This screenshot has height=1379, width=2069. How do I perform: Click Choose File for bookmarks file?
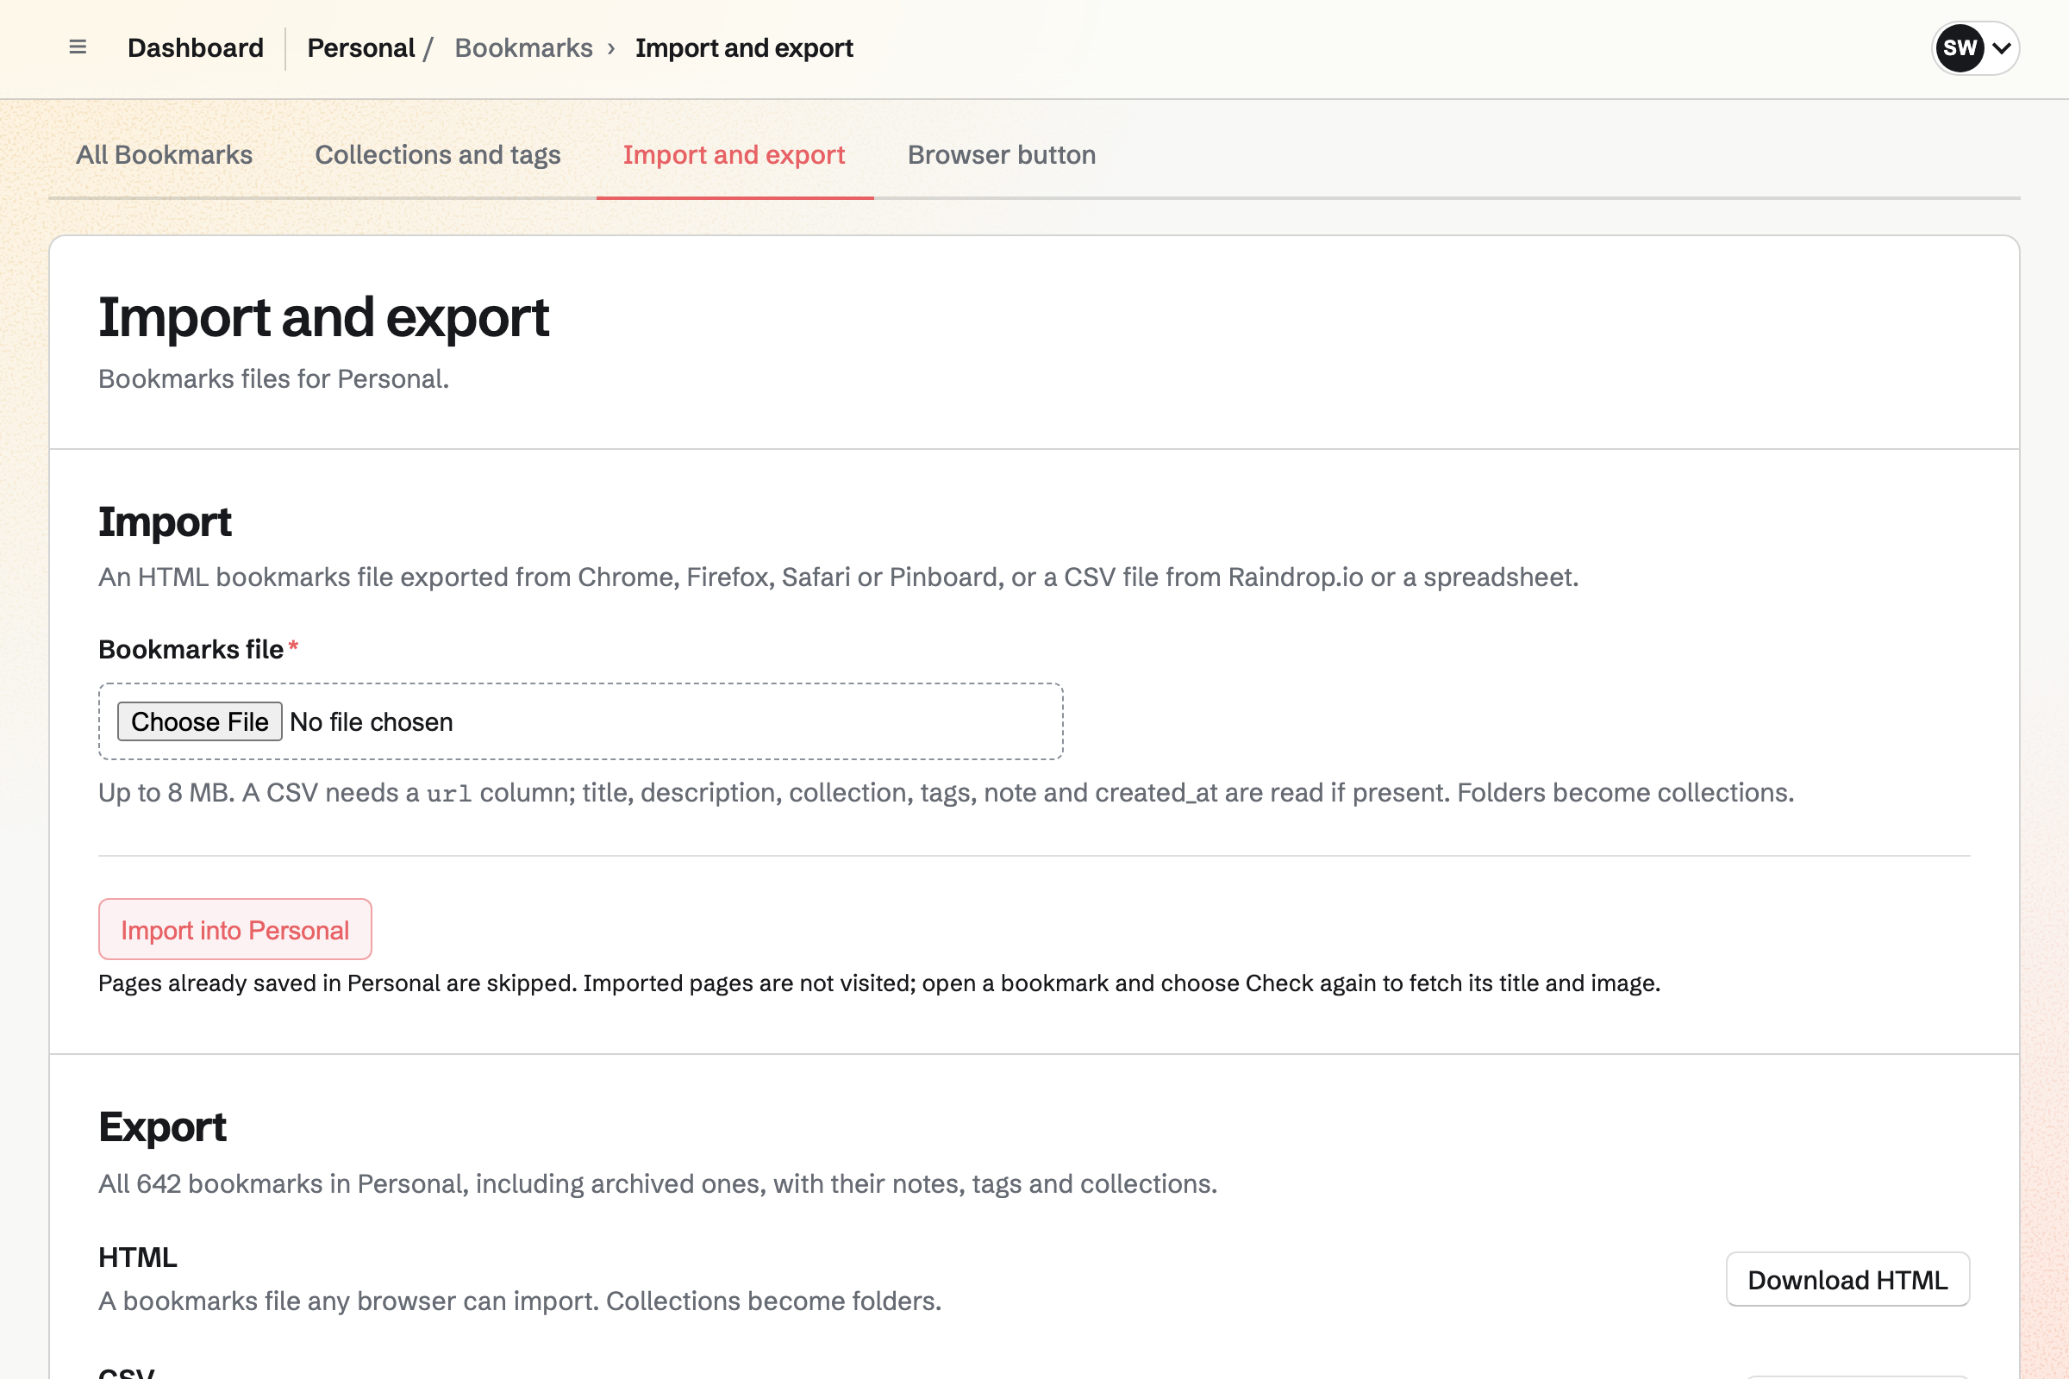pos(200,721)
